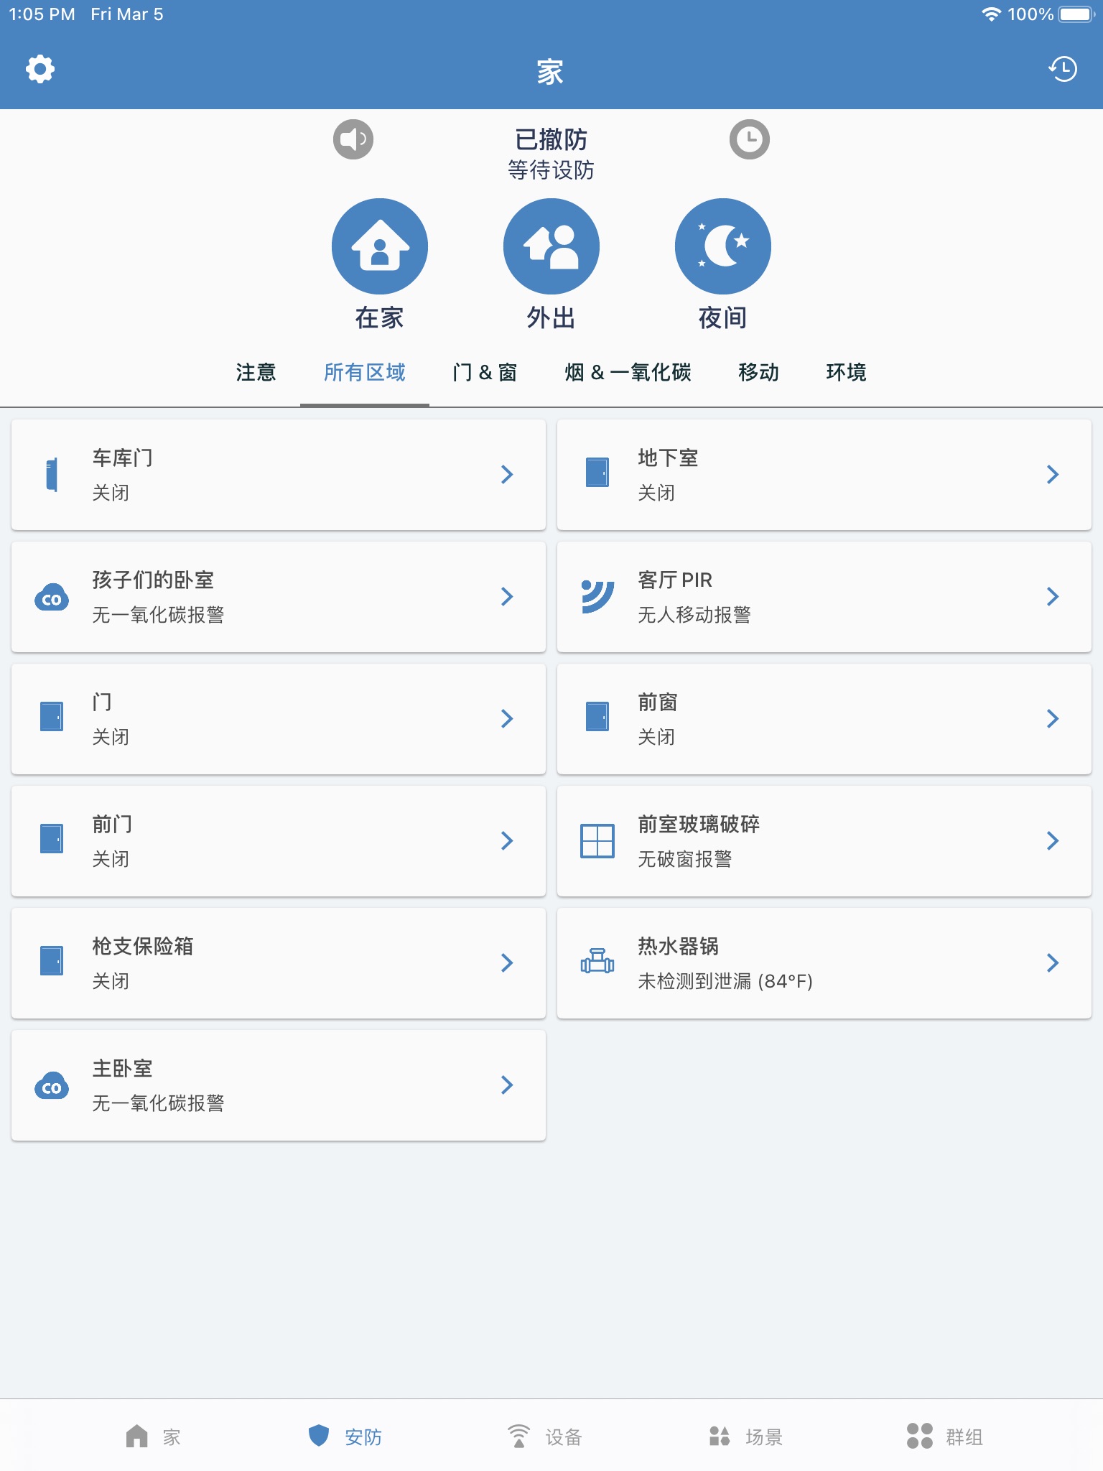Tap 未检测到泄漏 (84°F) status text
The width and height of the screenshot is (1103, 1471).
click(725, 981)
